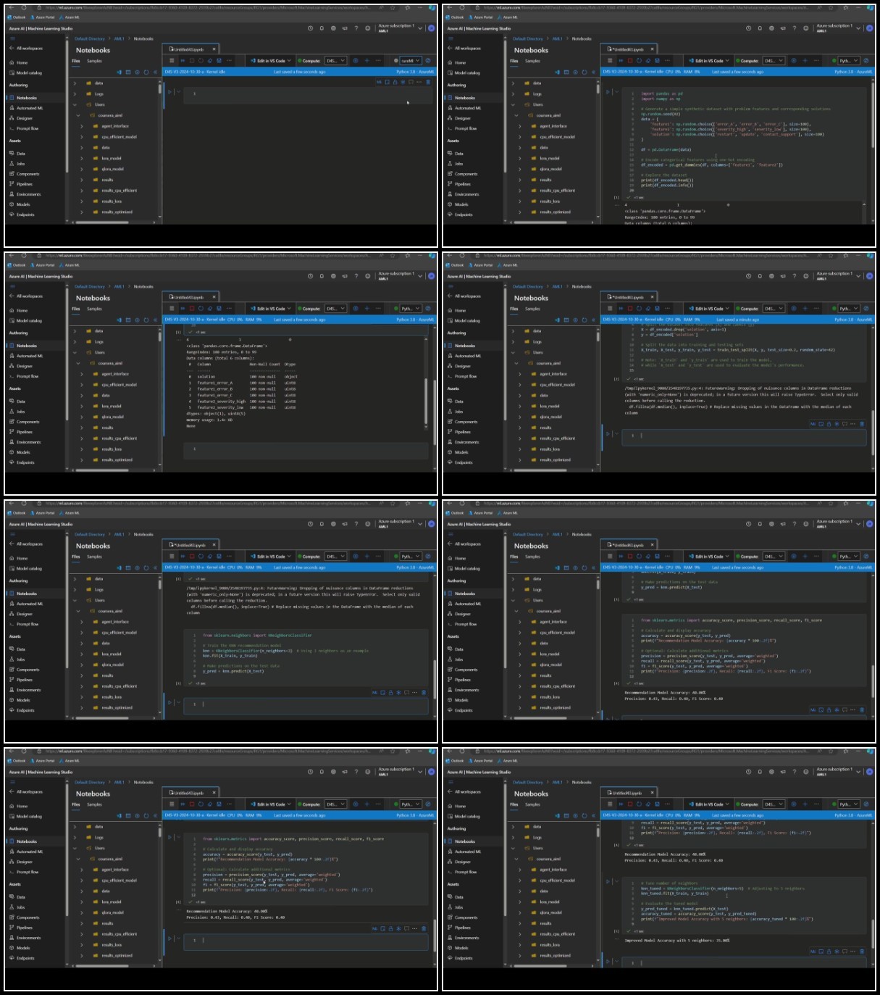Image resolution: width=880 pixels, height=995 pixels.
Task: Go back to All workspaces in the empty-notebook panel
Action: click(25, 49)
